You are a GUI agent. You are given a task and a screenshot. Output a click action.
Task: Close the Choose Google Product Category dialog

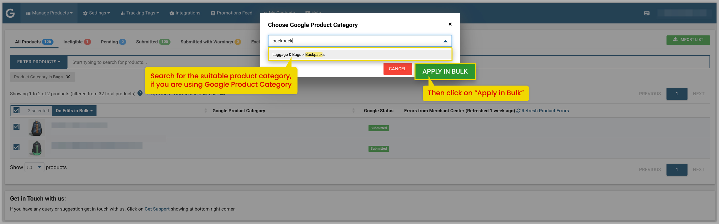[x=450, y=24]
